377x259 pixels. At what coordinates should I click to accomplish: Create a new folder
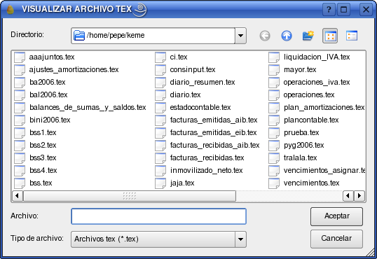308,36
